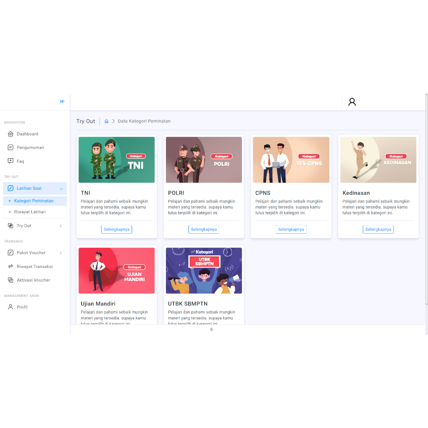The image size is (428, 428).
Task: Click the copyright symbol in footer
Action: [x=211, y=329]
